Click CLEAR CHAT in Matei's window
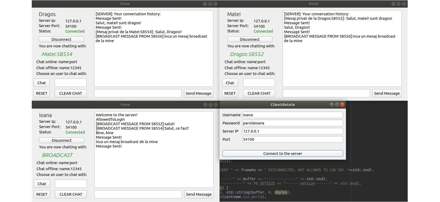This screenshot has height=202, width=440. point(258,93)
